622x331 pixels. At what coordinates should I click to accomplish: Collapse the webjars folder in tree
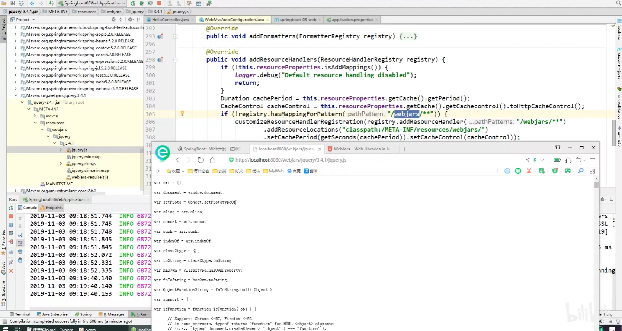pos(42,130)
